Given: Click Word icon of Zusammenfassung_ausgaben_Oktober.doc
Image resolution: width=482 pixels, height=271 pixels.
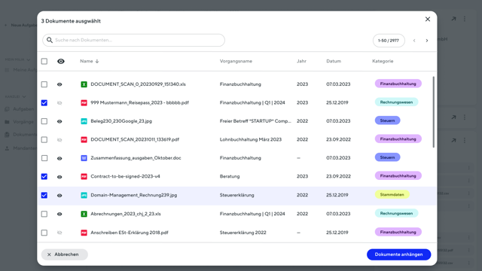Looking at the screenshot, I should [84, 158].
